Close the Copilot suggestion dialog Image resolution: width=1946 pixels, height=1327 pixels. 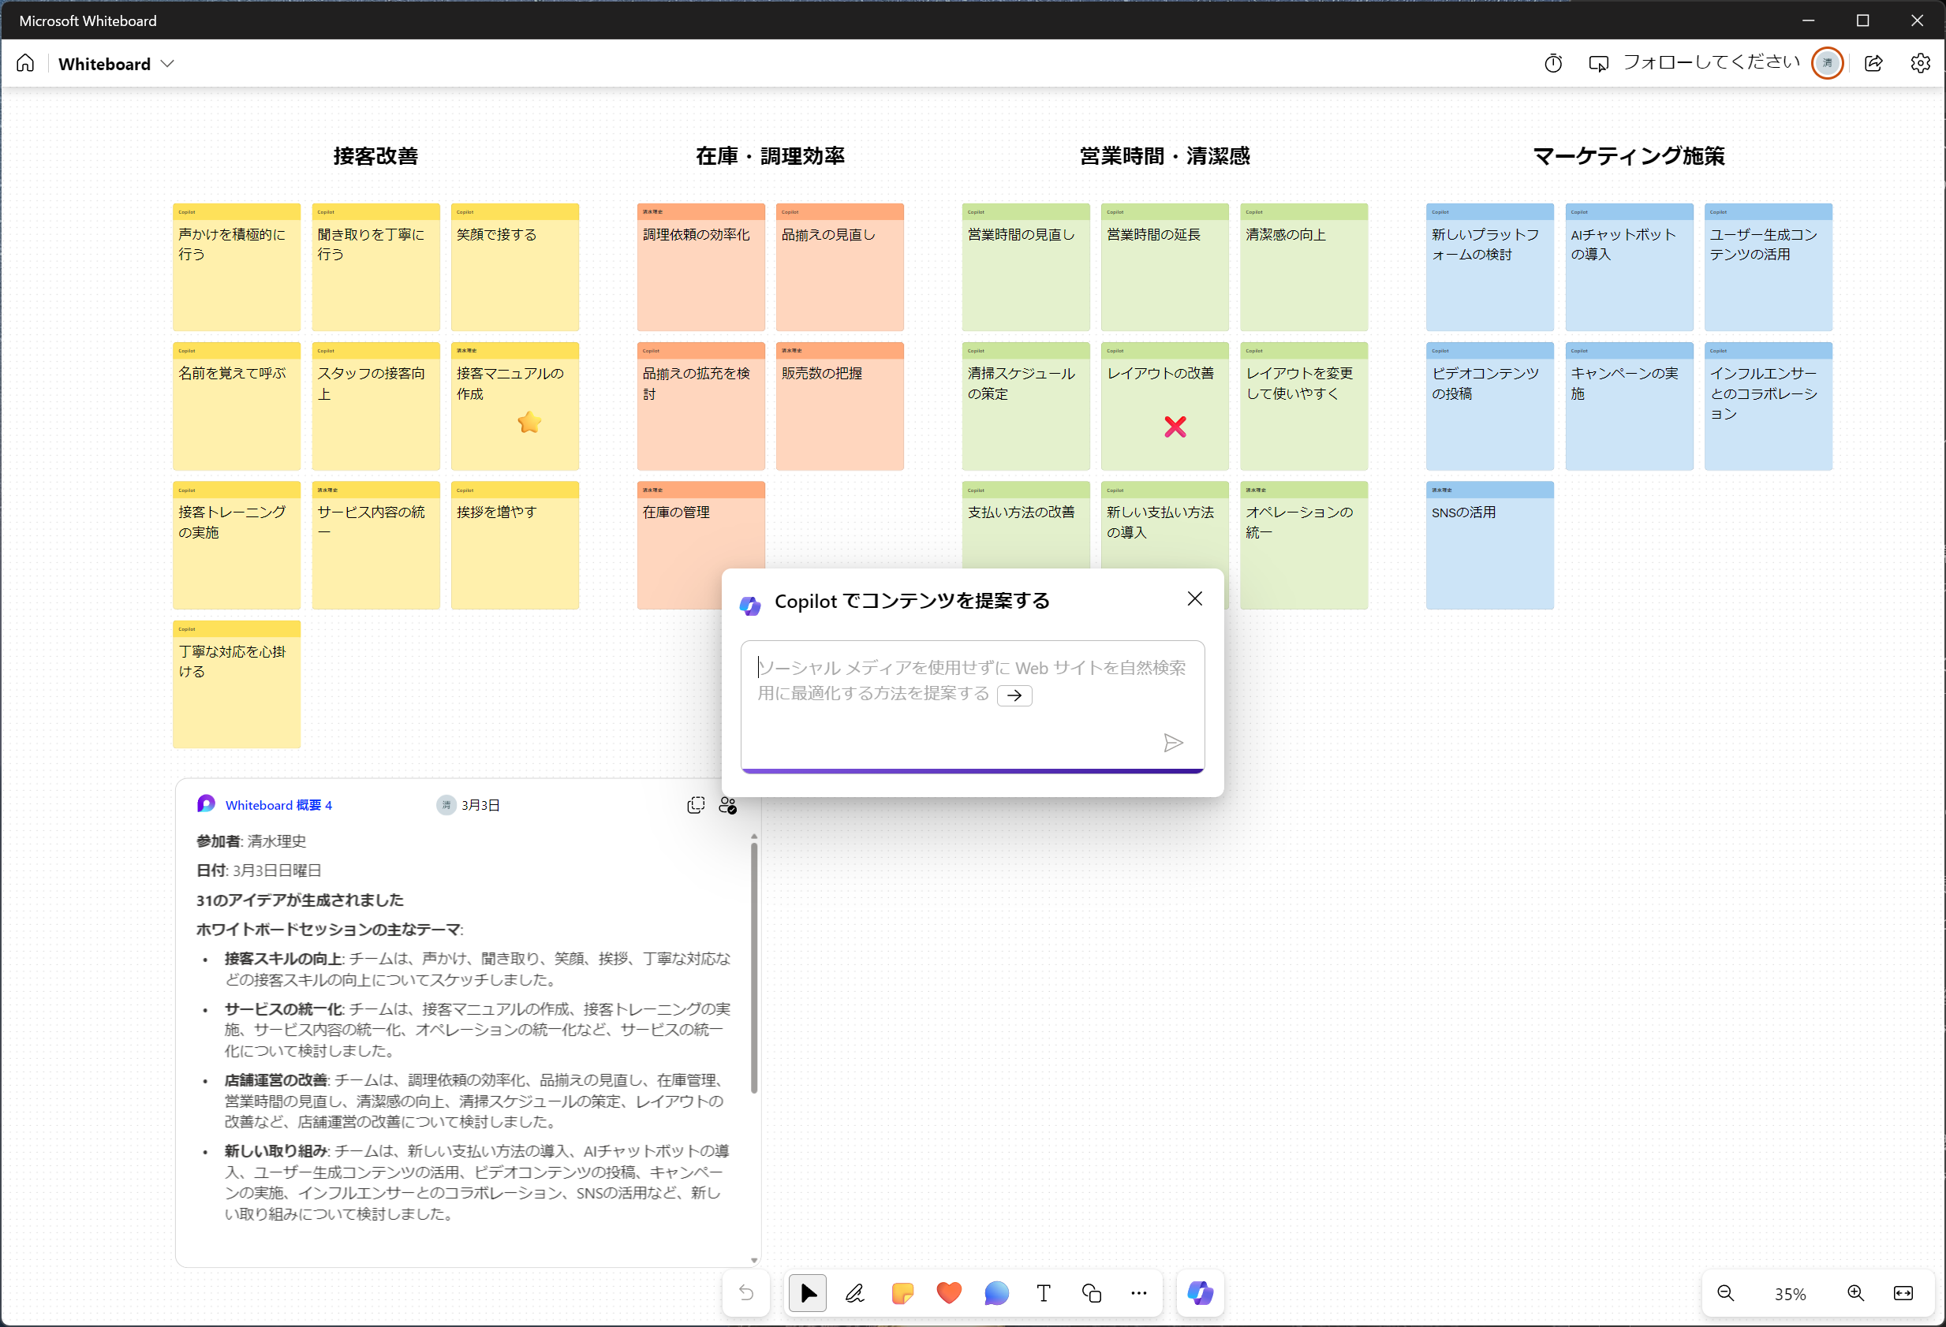pyautogui.click(x=1195, y=598)
